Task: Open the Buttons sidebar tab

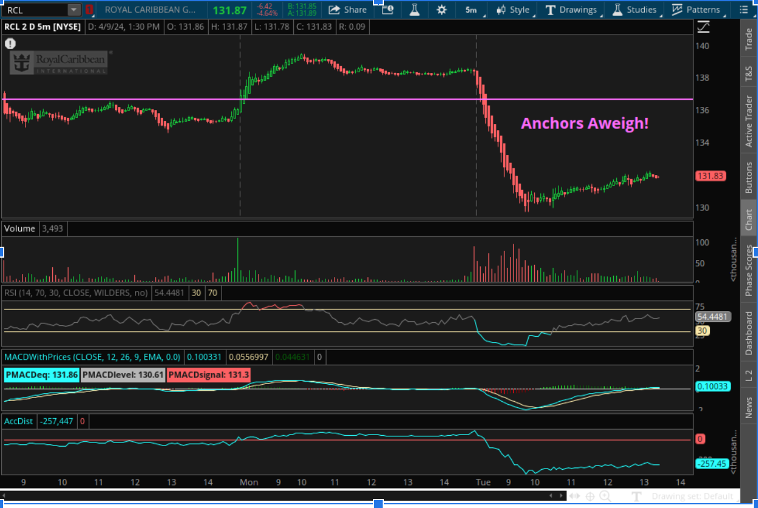Action: 749,177
